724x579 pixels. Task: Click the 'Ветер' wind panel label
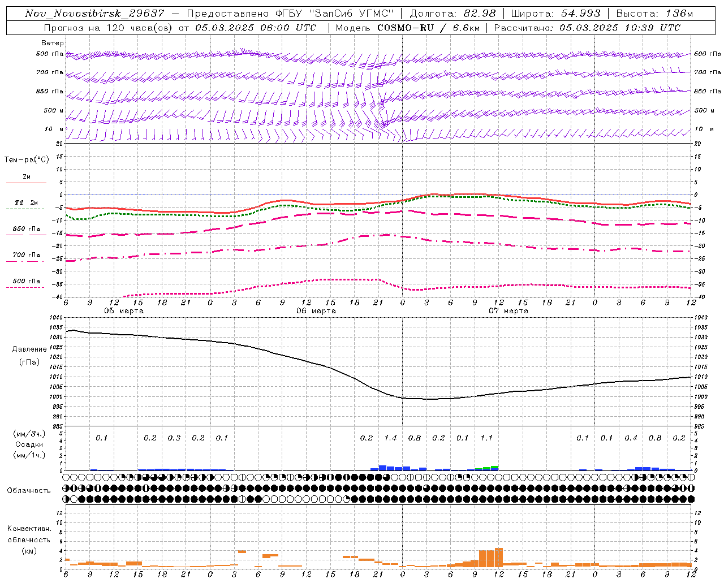(x=53, y=43)
